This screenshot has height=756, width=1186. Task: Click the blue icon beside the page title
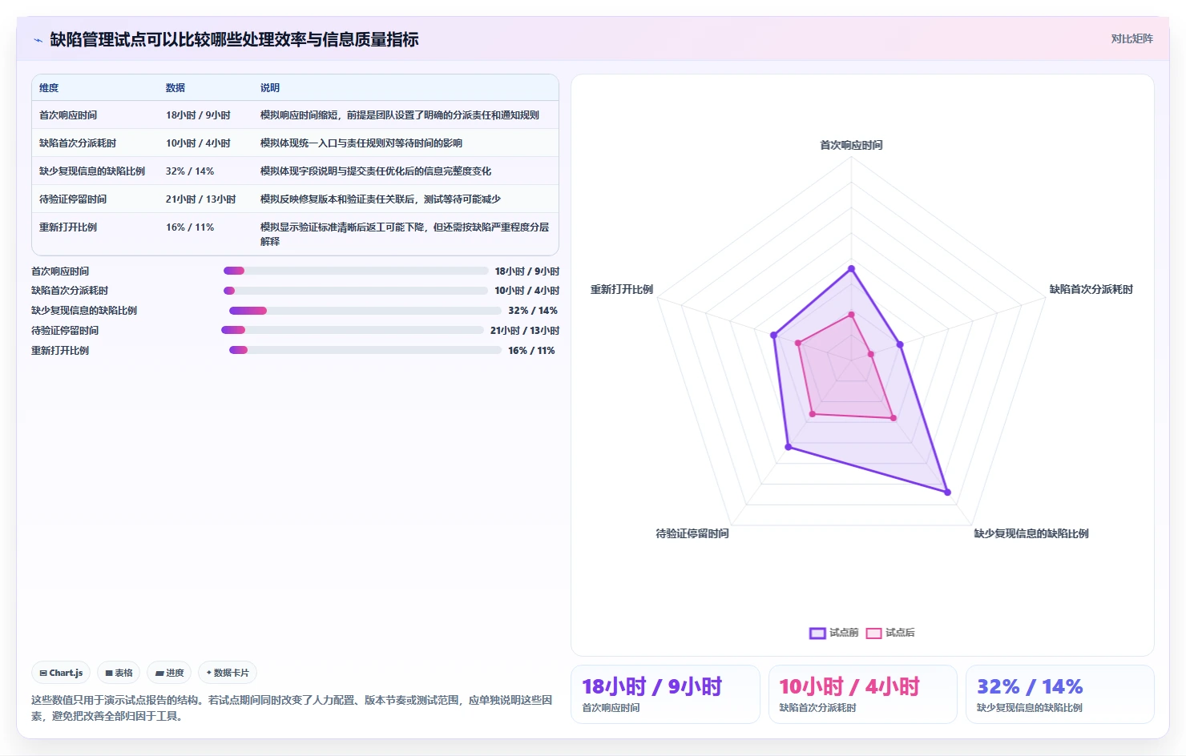click(x=38, y=40)
